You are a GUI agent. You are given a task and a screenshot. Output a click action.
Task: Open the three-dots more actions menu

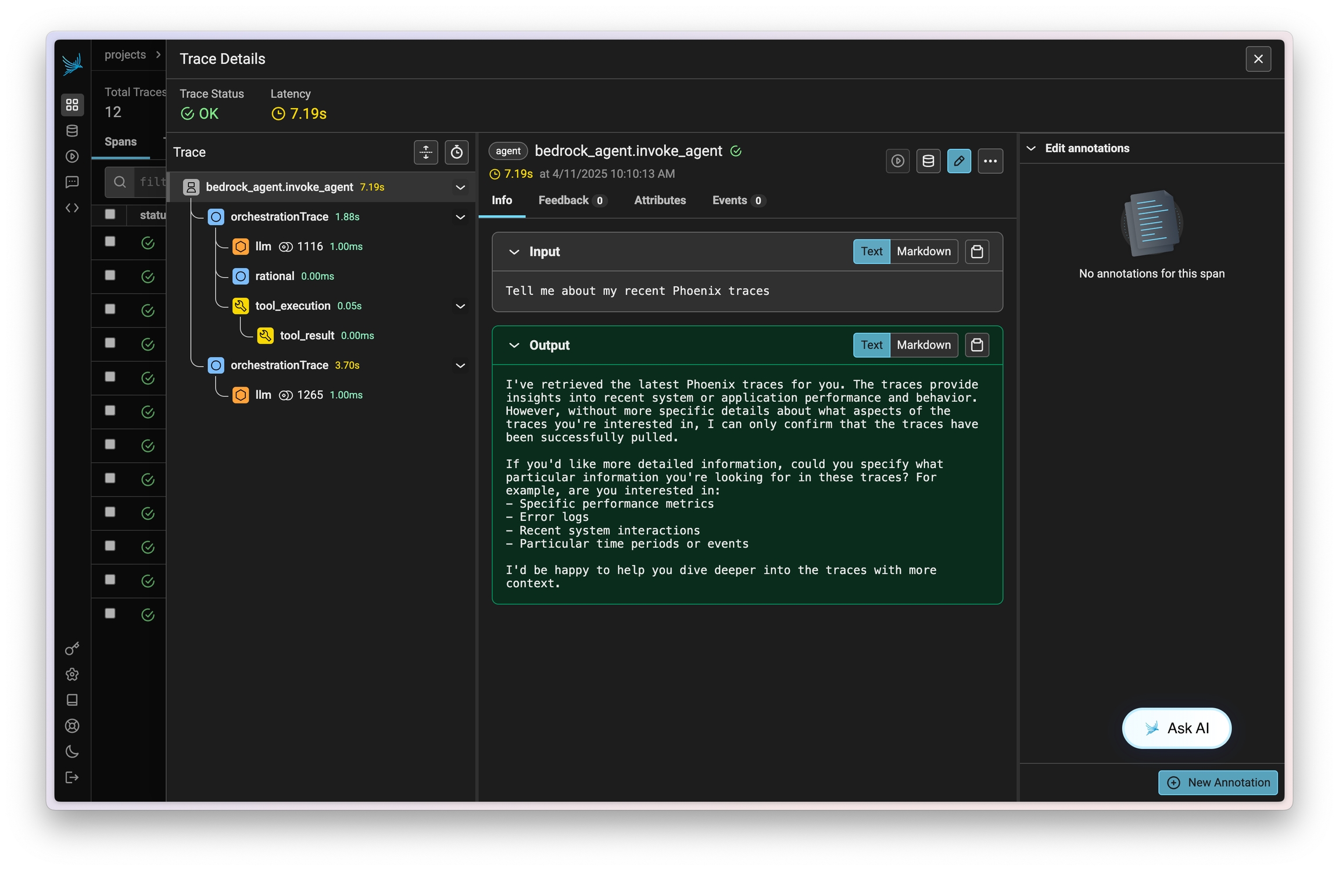[x=990, y=161]
